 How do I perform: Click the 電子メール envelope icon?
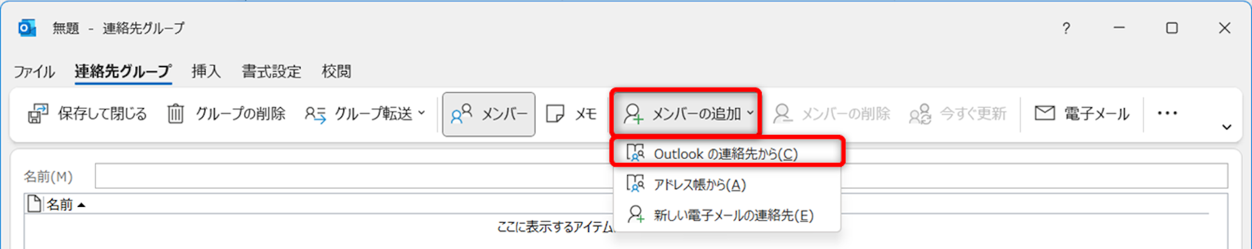(1044, 114)
